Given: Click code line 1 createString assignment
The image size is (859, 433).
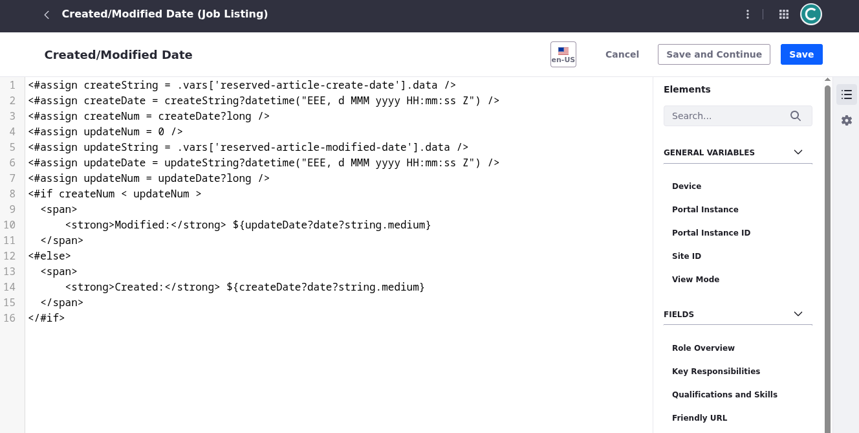Looking at the screenshot, I should (x=242, y=85).
